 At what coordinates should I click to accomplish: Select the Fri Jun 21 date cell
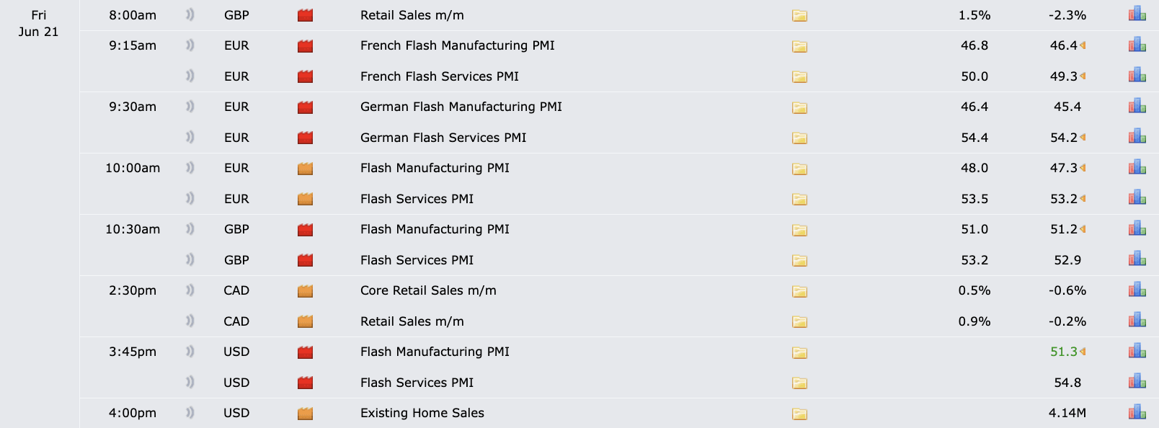coord(39,23)
